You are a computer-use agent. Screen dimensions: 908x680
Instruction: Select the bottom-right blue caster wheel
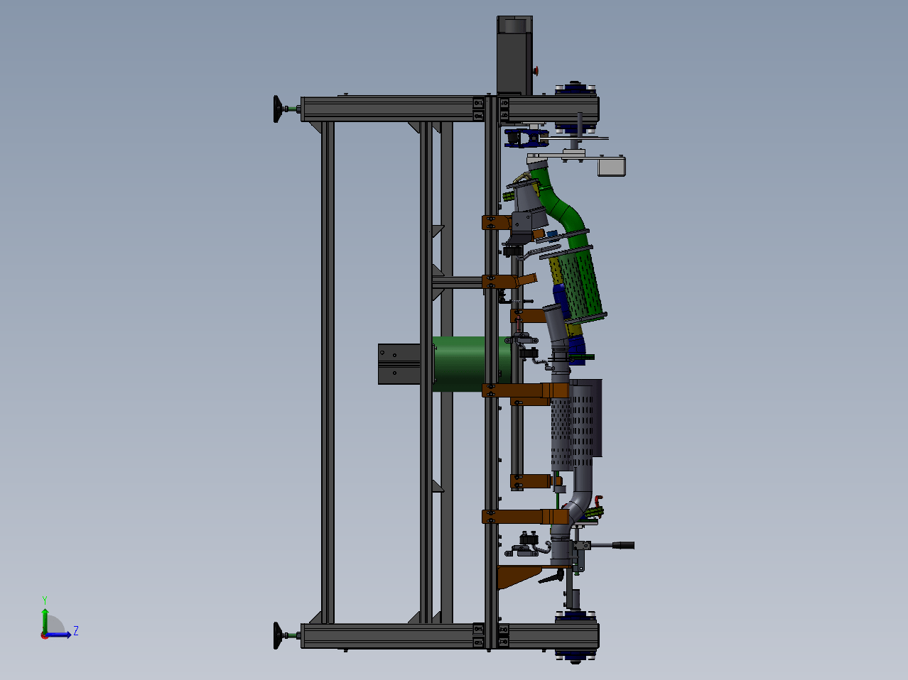[x=574, y=656]
